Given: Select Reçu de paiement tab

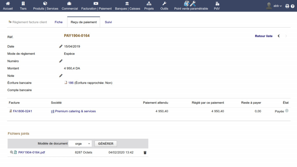Looking at the screenshot, I should (x=84, y=22).
